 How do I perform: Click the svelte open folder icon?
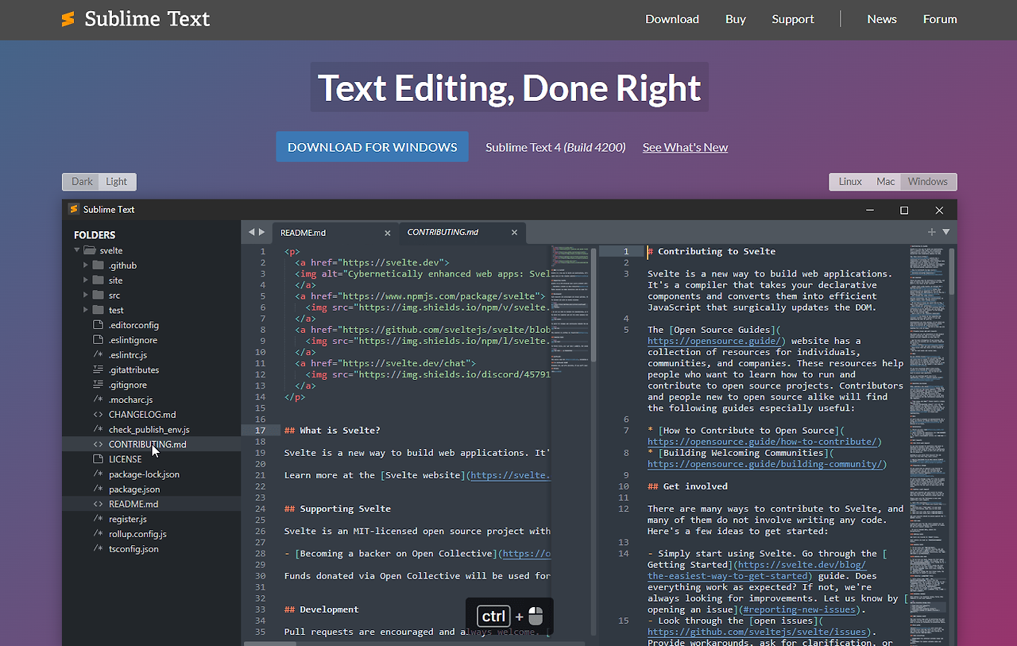(x=89, y=250)
